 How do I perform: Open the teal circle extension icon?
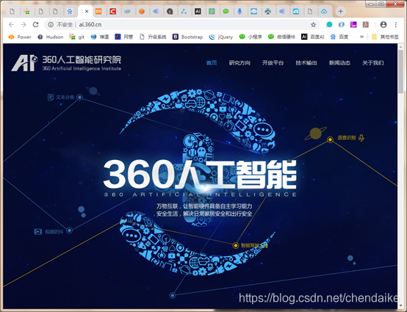329,25
